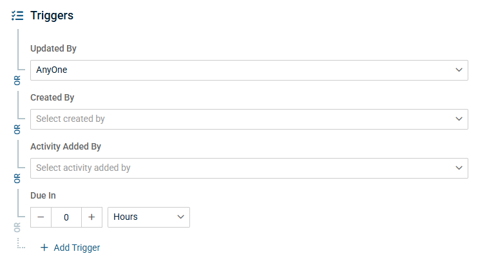Click the faded OR connector above Add Trigger
Screen dimensions: 487x265
click(17, 227)
